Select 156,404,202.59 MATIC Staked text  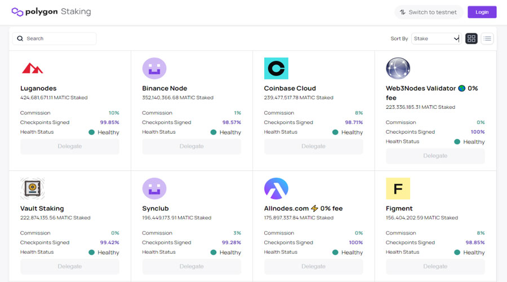422,218
